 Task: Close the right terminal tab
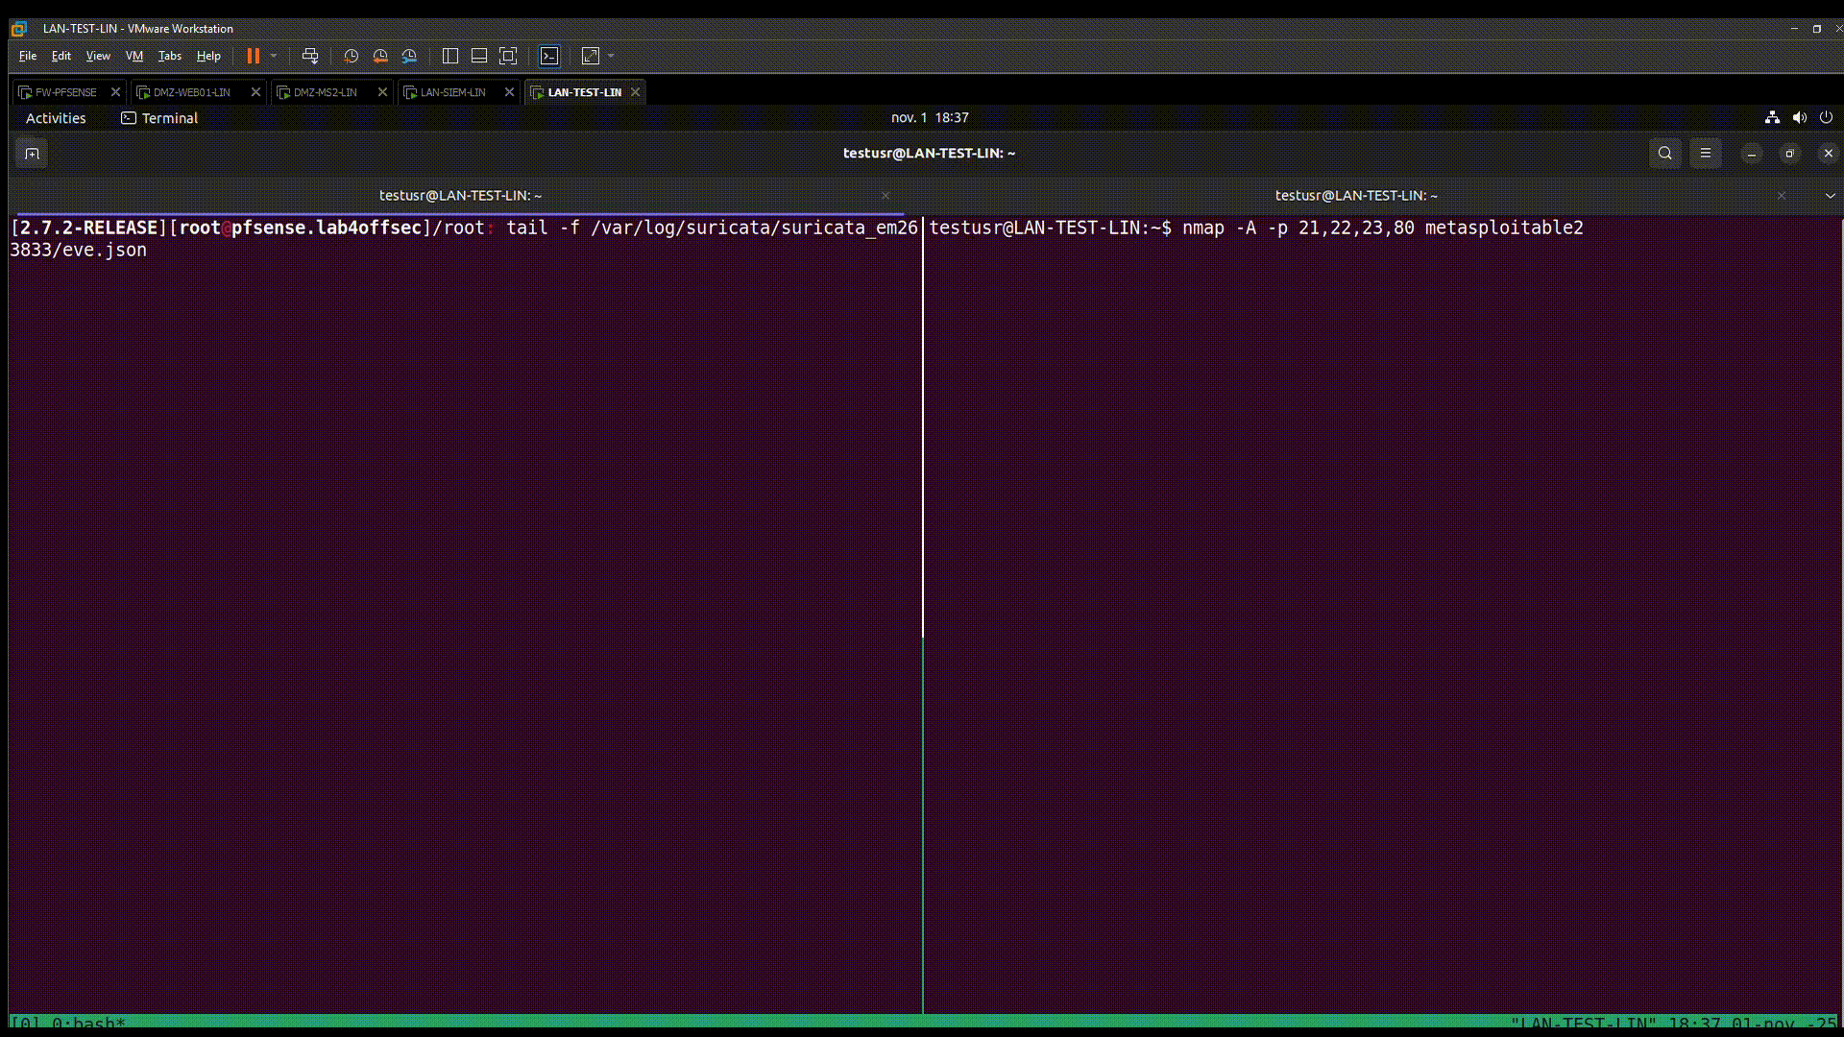point(1782,196)
